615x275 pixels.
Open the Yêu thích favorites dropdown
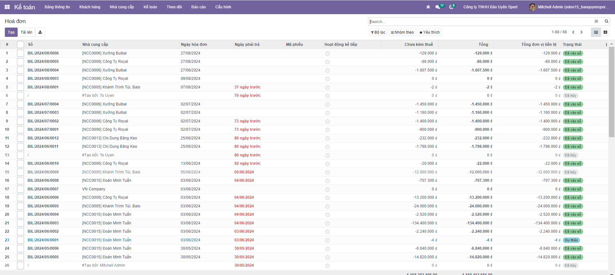point(430,32)
